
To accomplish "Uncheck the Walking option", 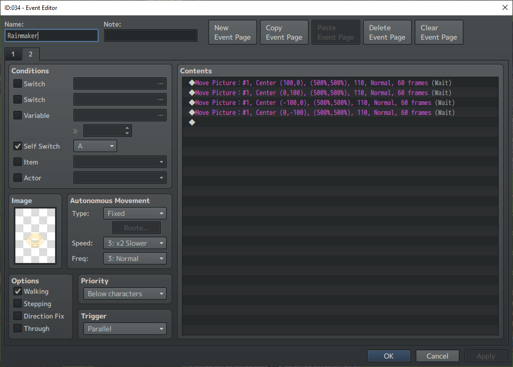I will [18, 291].
